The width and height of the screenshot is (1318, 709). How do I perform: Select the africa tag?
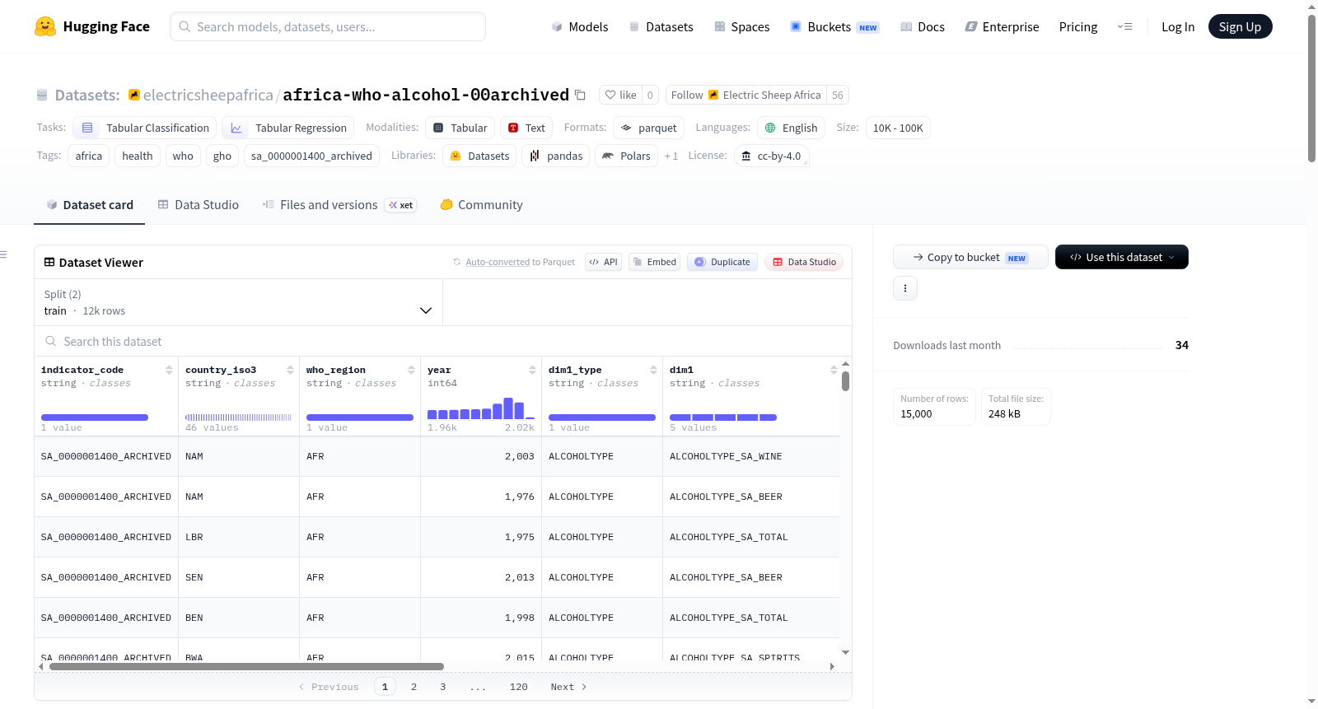click(89, 156)
